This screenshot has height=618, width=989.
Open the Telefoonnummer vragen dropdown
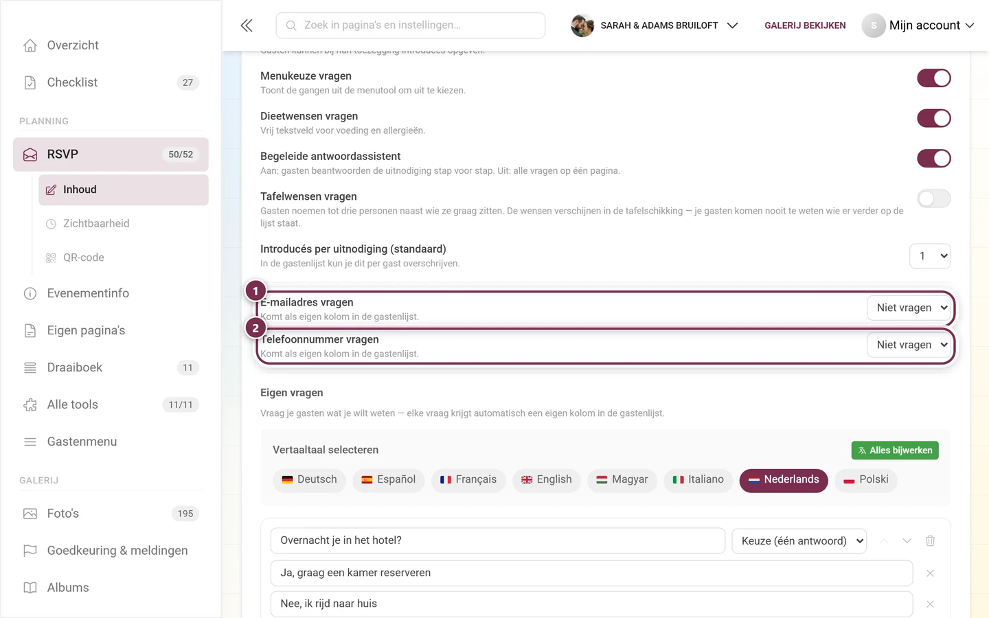[x=909, y=345]
